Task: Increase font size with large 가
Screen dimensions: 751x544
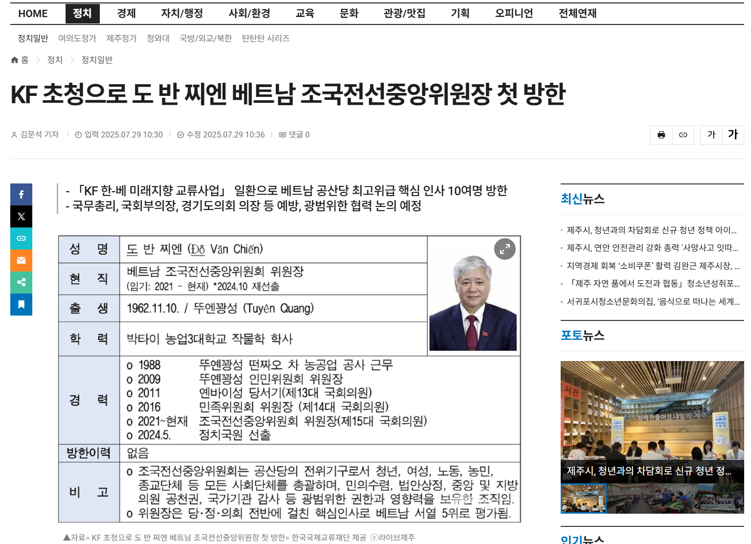Action: [x=732, y=135]
